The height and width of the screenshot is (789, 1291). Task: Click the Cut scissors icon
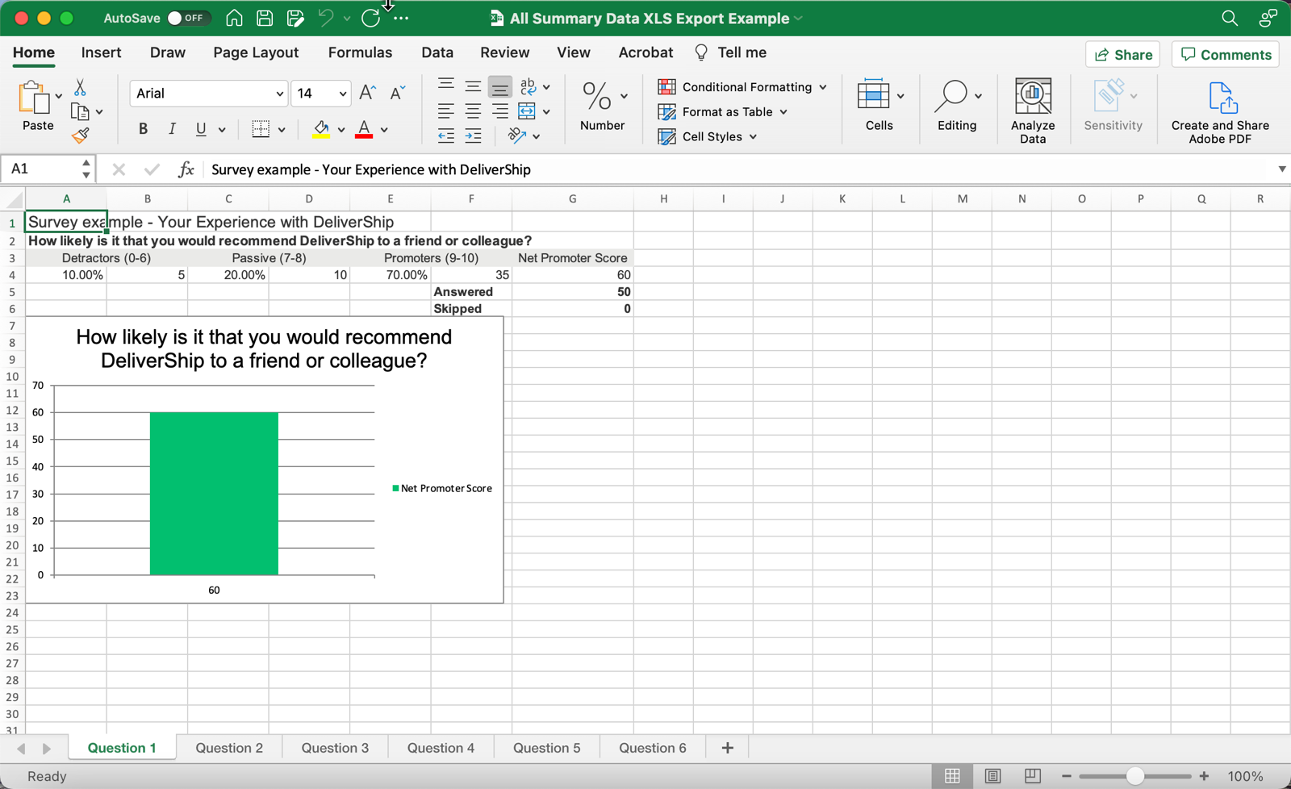tap(80, 87)
